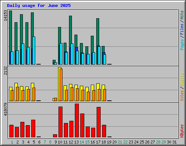Click the day 12 label on x-axis

tap(71, 142)
